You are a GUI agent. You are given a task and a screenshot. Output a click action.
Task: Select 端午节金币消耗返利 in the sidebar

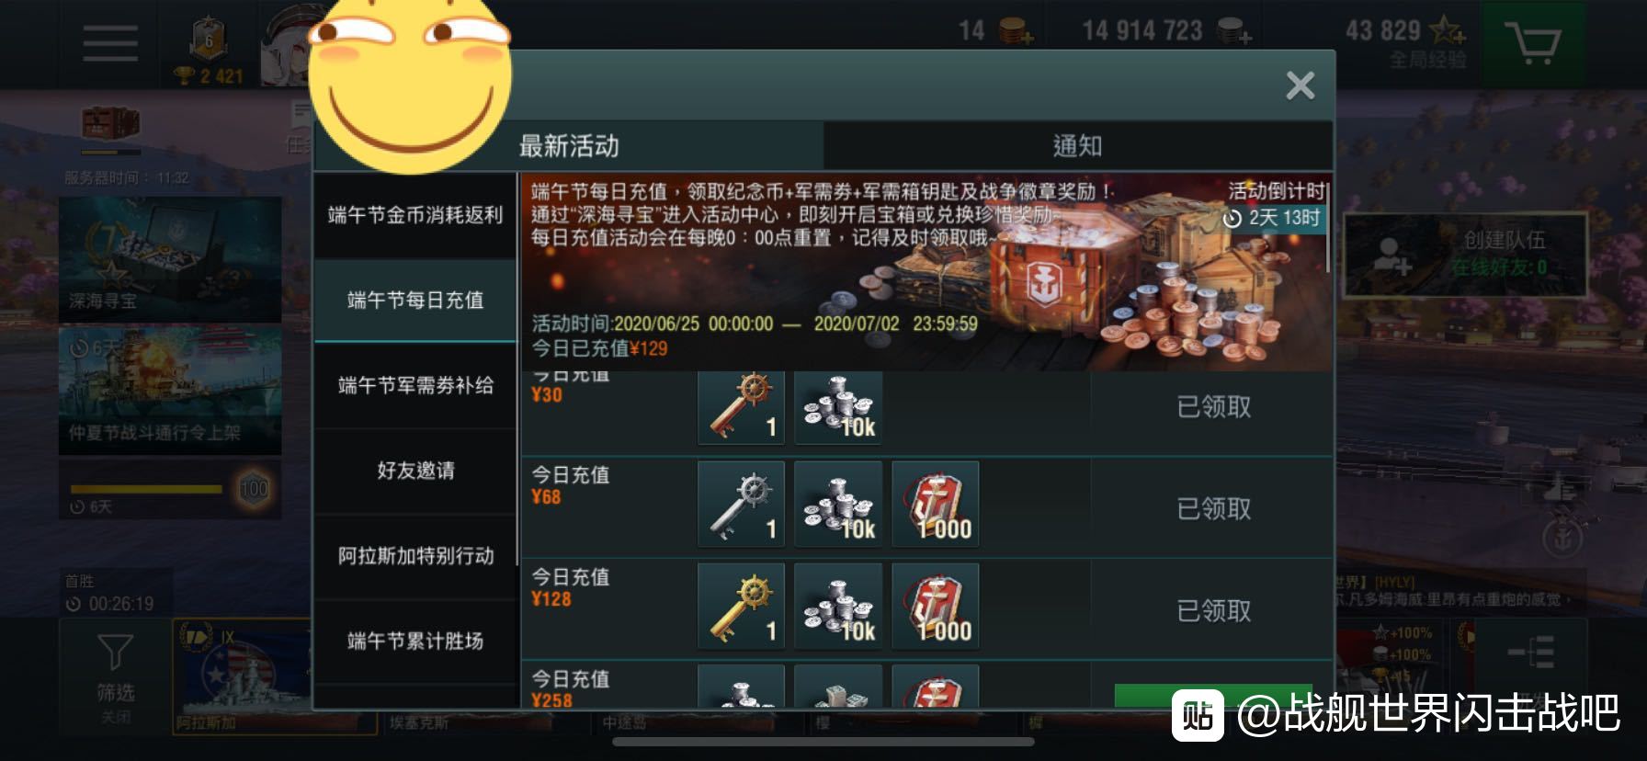click(415, 215)
